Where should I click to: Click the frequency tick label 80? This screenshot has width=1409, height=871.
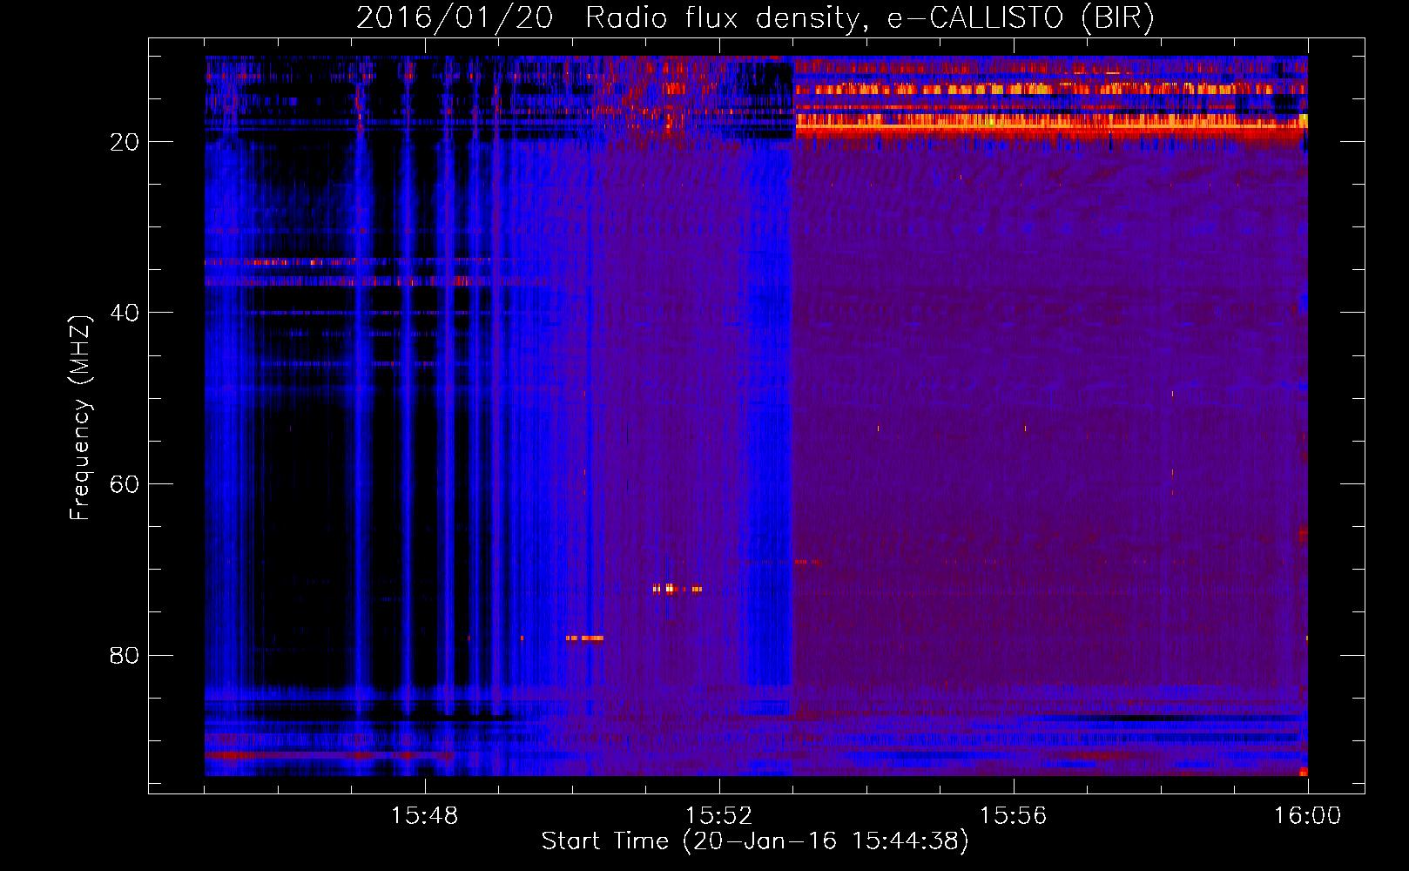(125, 655)
